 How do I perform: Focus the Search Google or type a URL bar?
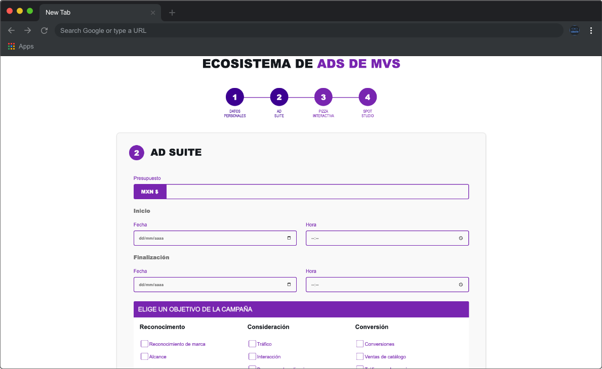pos(309,30)
